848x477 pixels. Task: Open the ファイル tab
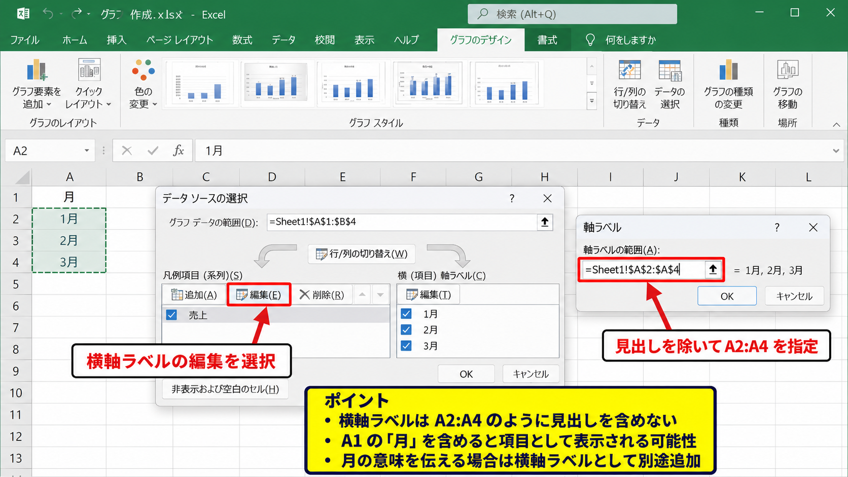[x=24, y=40]
